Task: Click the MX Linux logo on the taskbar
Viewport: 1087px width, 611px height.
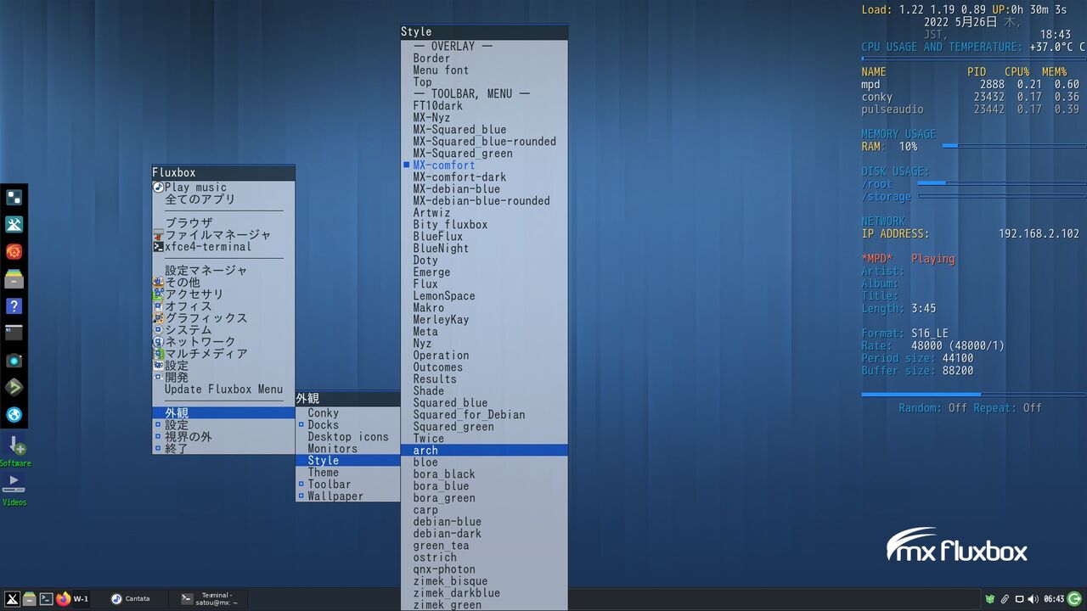Action: coord(12,598)
